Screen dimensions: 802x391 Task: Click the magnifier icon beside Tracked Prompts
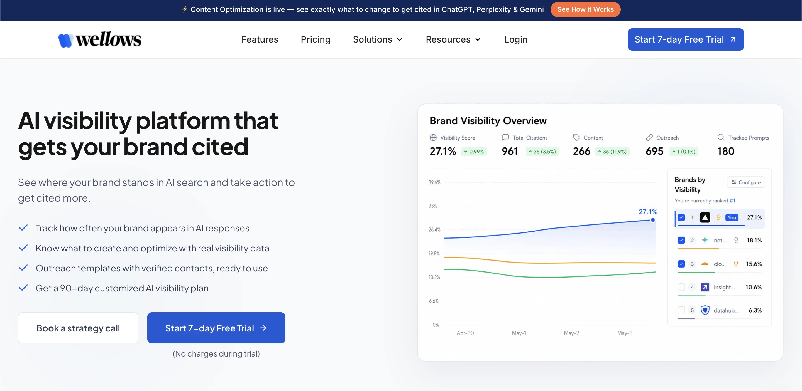click(721, 137)
